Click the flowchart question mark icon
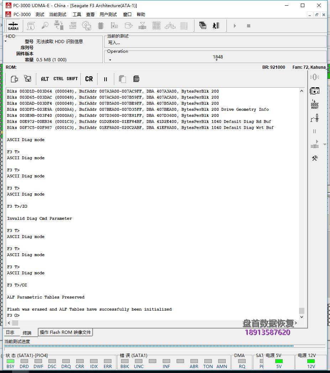Screen dimensions: 330x373 pos(170,25)
